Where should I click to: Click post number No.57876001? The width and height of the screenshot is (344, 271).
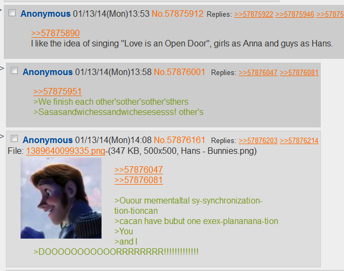[179, 72]
